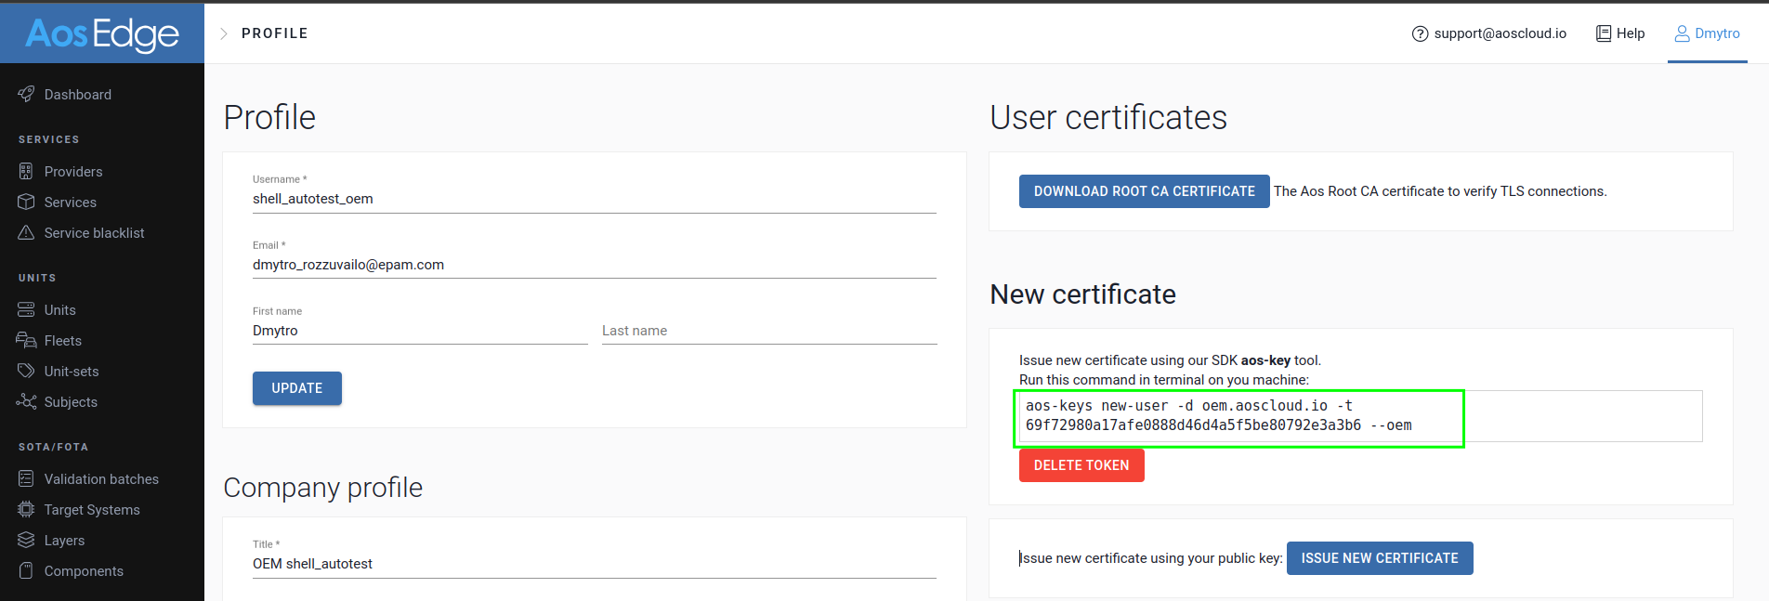Click the ISSUE NEW CERTIFICATE button
1769x601 pixels.
click(1379, 558)
